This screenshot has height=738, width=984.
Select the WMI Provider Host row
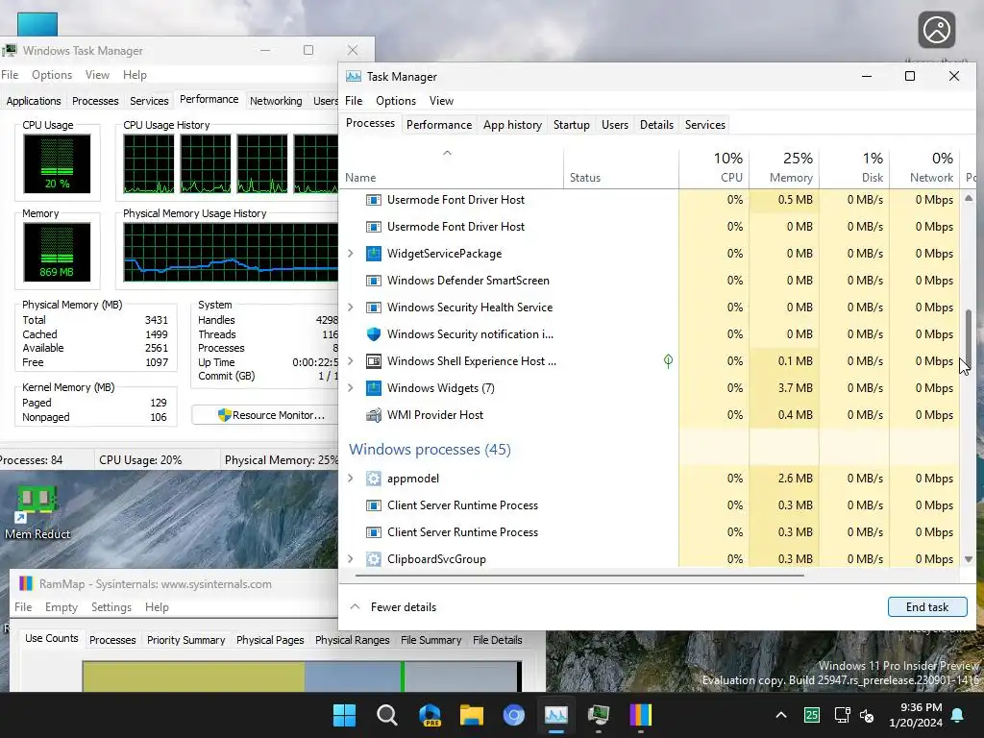650,415
